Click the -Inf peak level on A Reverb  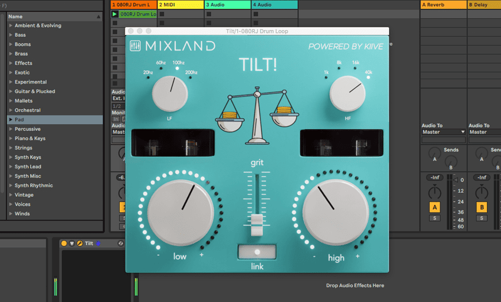click(435, 177)
